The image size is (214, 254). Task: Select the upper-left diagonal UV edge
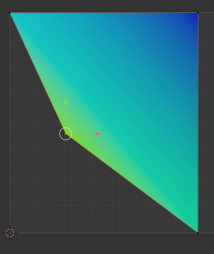pyautogui.click(x=38, y=73)
